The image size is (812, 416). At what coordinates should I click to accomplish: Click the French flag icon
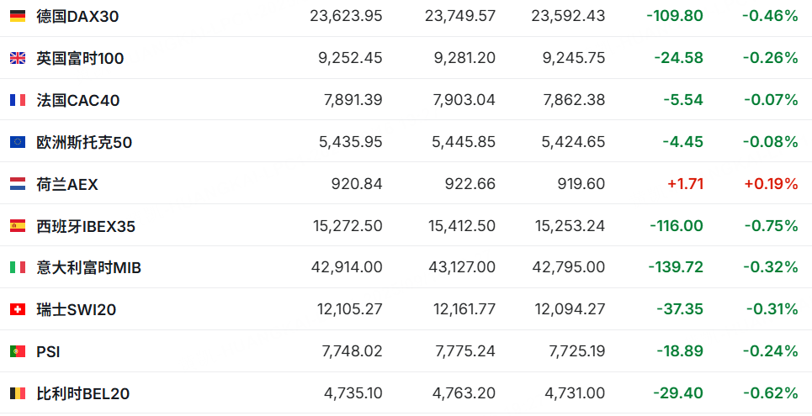click(x=18, y=100)
